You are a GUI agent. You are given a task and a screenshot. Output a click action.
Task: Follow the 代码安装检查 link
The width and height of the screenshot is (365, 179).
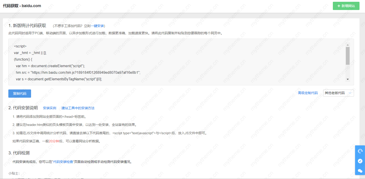click(63, 162)
